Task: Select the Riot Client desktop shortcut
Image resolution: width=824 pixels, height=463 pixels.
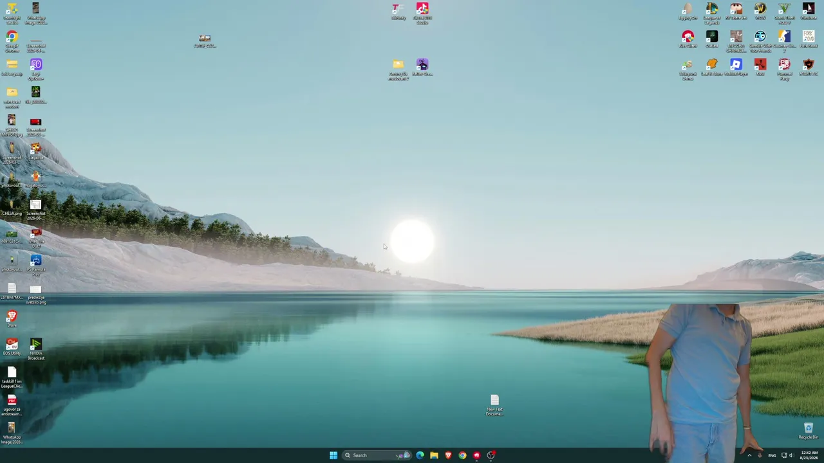Action: pos(688,39)
